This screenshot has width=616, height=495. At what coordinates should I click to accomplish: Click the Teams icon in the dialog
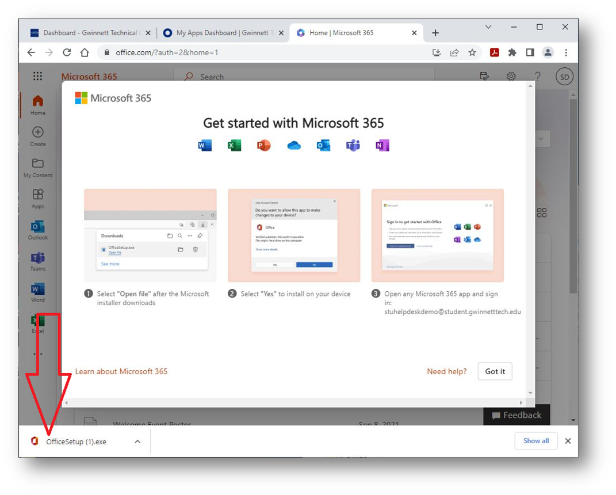353,146
